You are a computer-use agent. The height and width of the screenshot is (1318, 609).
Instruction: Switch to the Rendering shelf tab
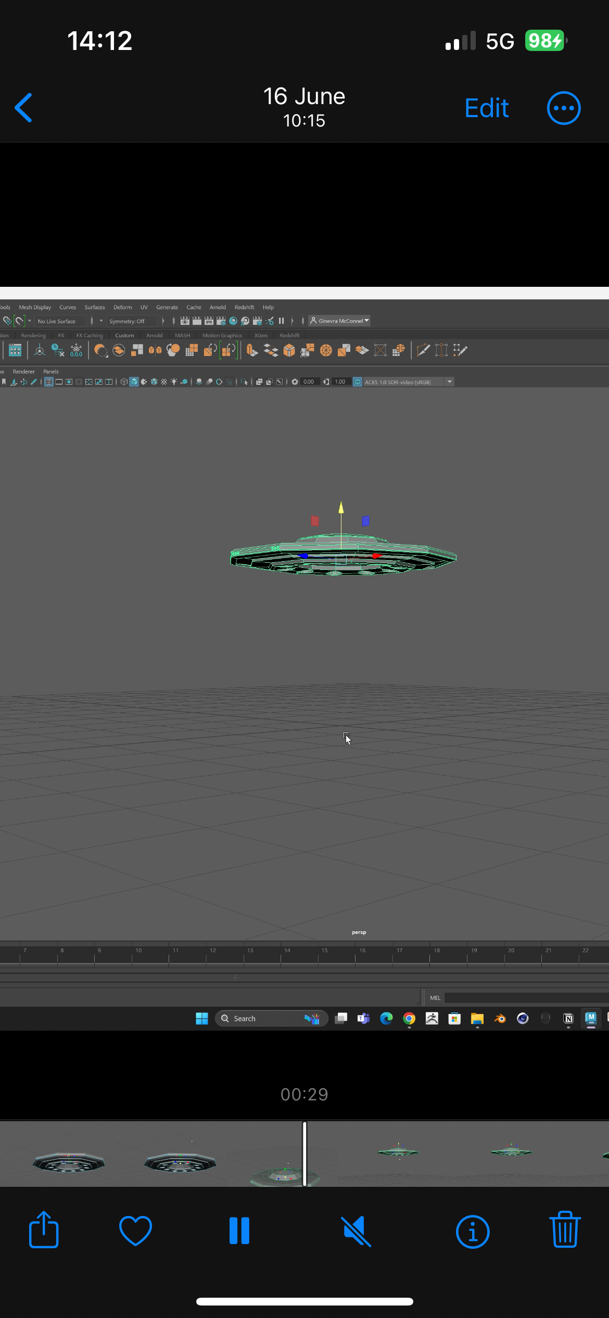[x=33, y=335]
